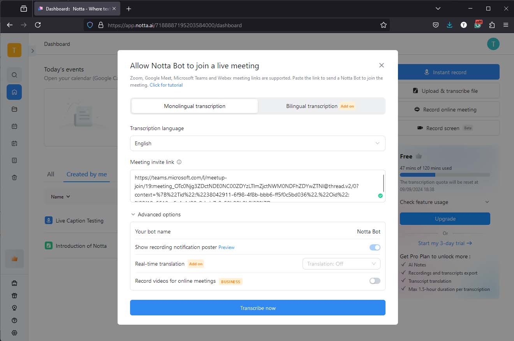Select the Home sidebar icon
The height and width of the screenshot is (341, 514).
coord(14,92)
